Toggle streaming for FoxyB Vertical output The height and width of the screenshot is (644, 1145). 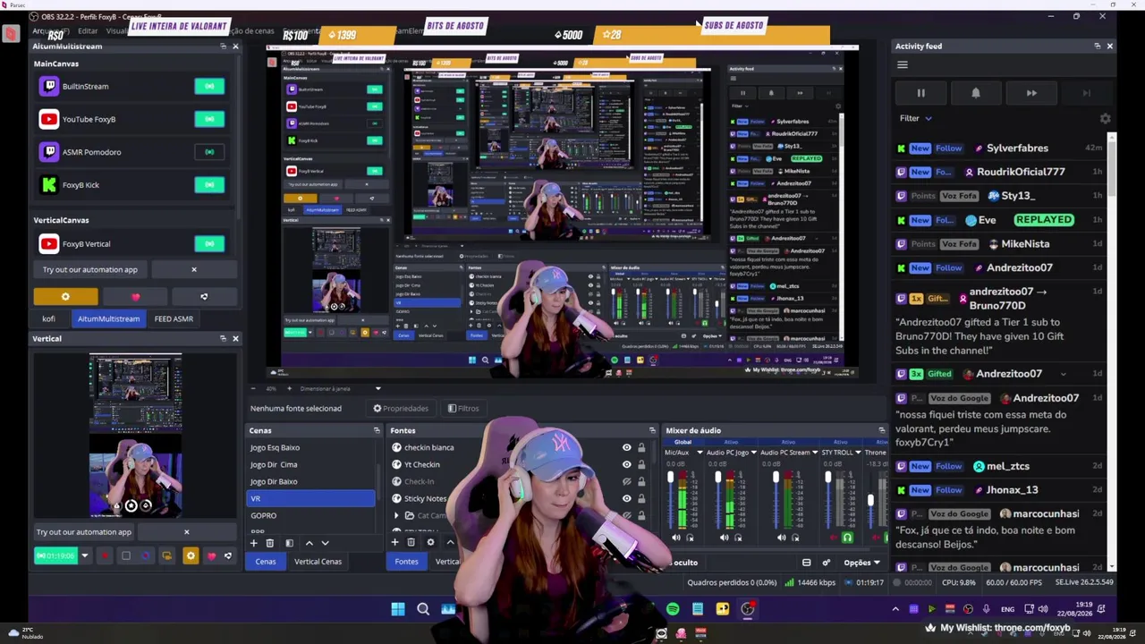[209, 244]
